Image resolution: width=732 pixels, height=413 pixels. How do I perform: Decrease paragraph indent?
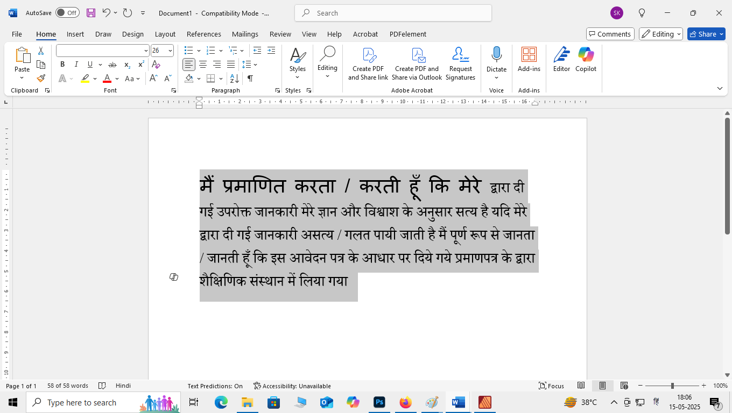click(257, 51)
